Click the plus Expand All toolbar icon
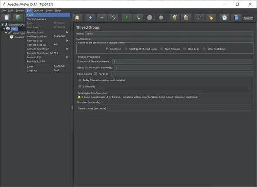Screen dimensions: 257x187 (91, 17)
